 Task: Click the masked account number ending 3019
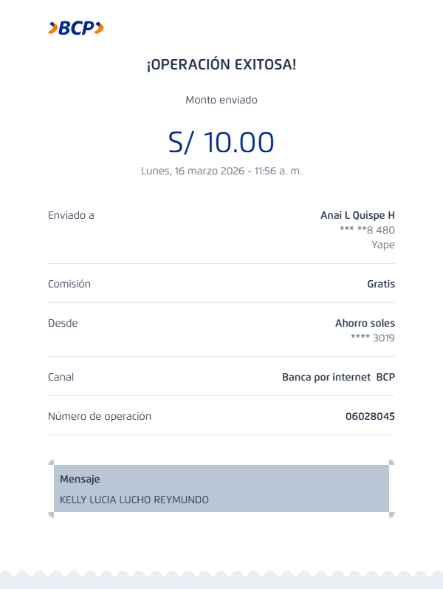373,338
